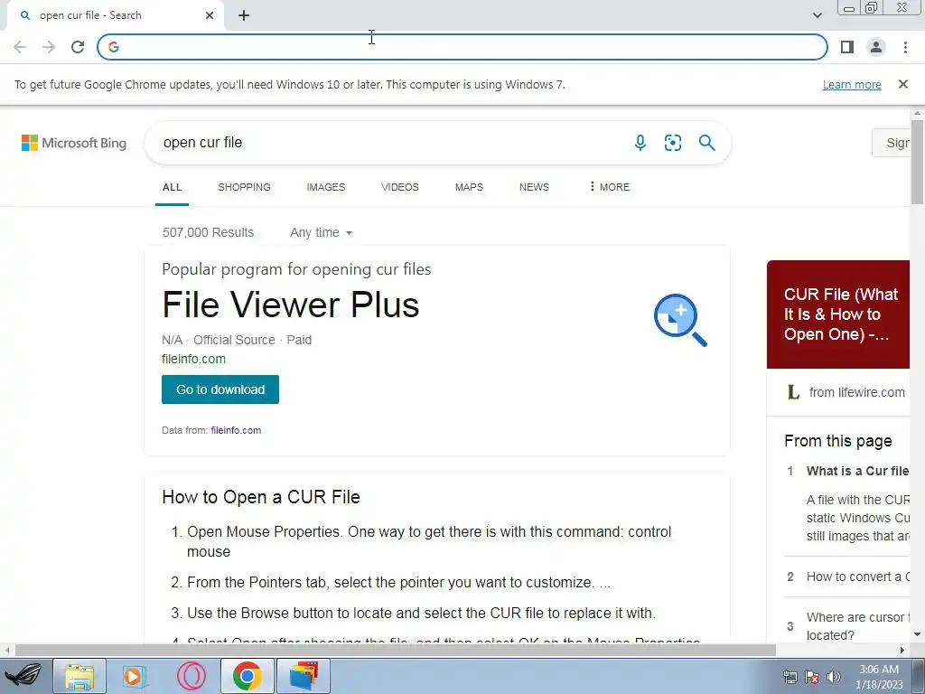Open the Learn more link in update notice
Image resolution: width=925 pixels, height=694 pixels.
(852, 84)
